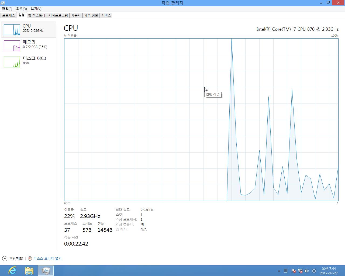Open the volume speaker tray icon
Screen dimensions: 345x276
[307, 271]
